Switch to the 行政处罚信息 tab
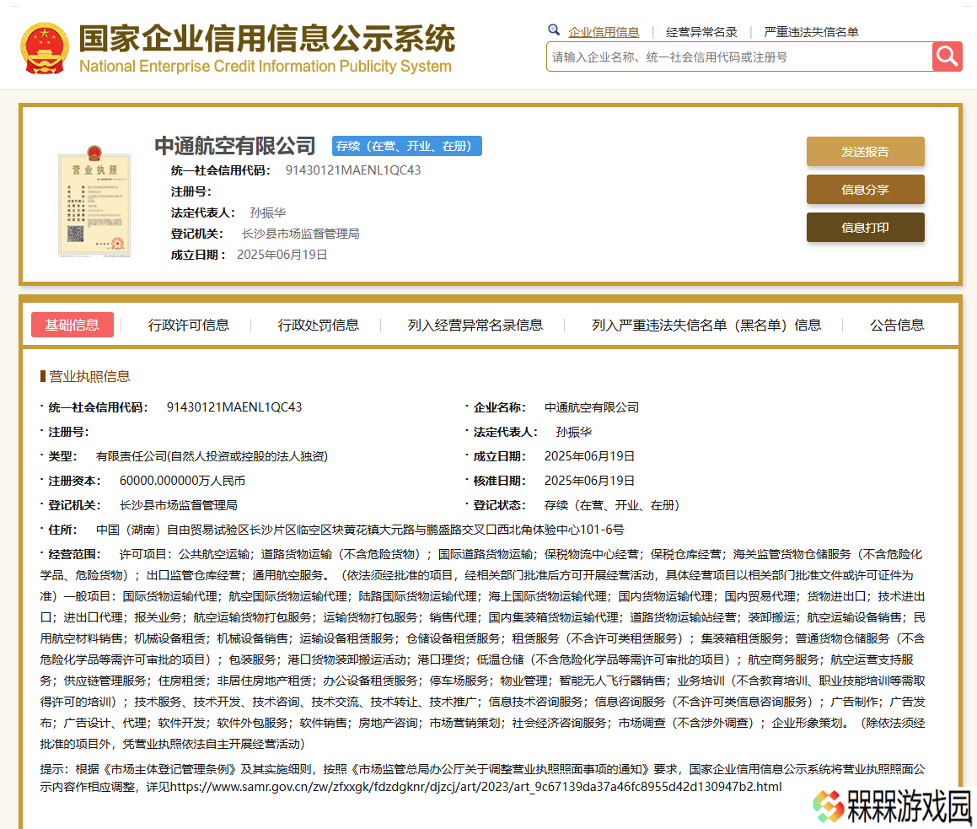977x829 pixels. point(318,325)
